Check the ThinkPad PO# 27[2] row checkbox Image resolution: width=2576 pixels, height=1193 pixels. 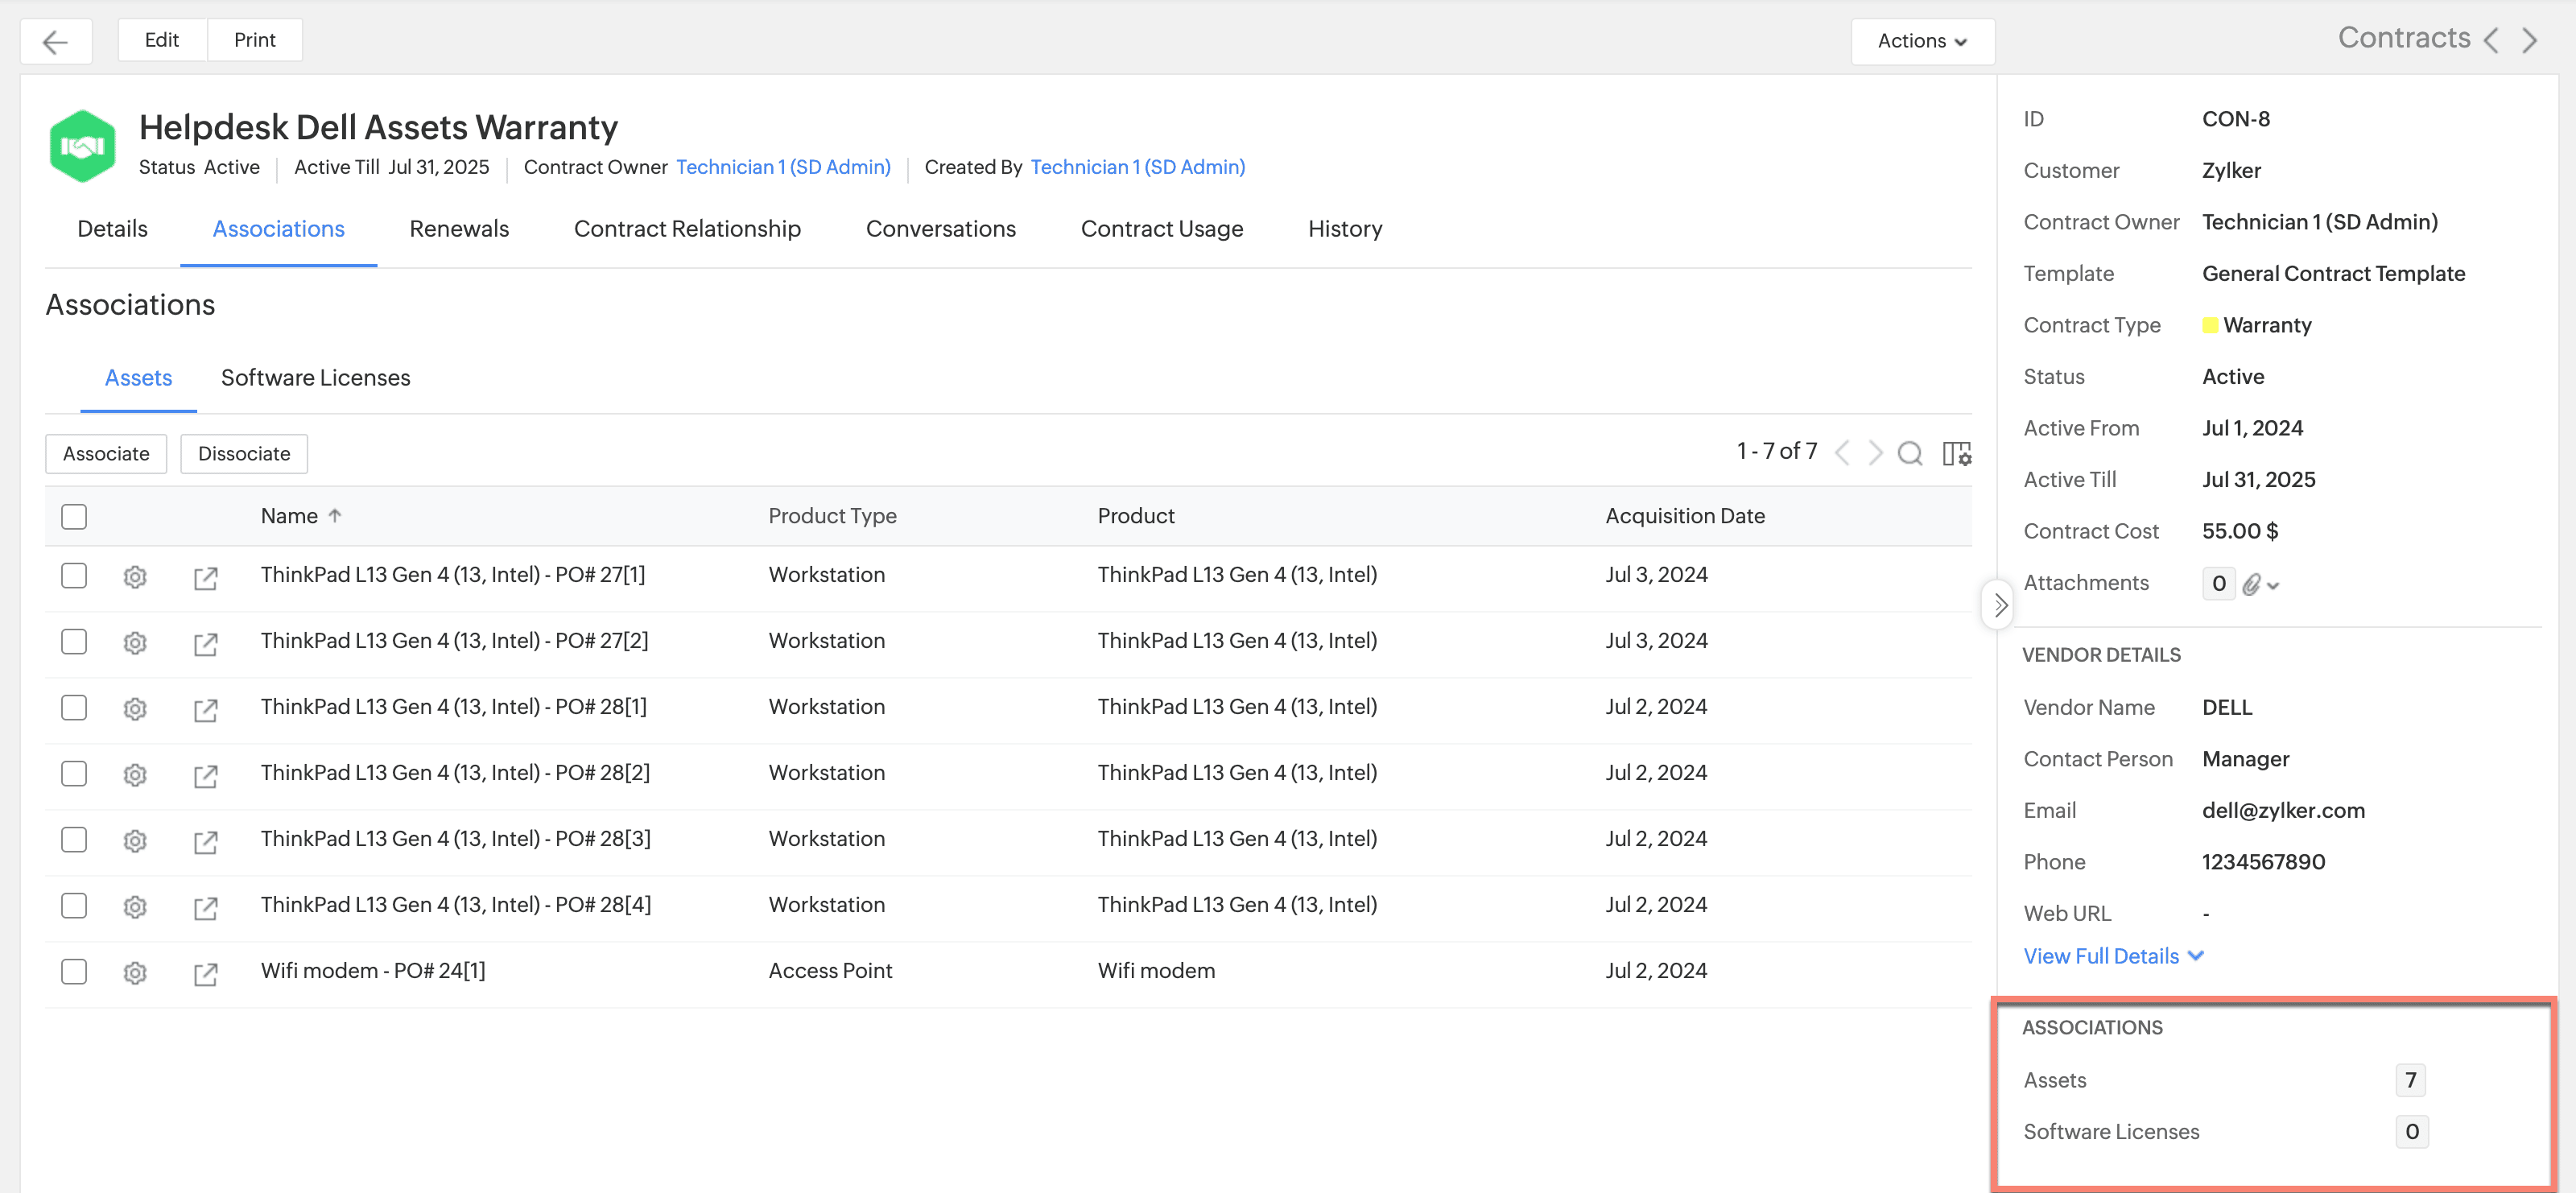[x=74, y=641]
